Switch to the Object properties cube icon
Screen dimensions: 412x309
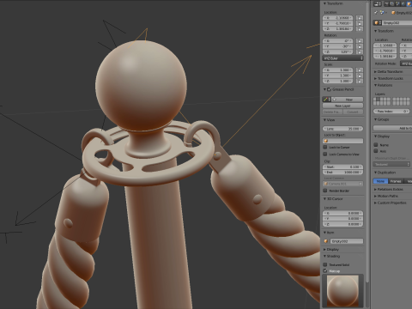409,3
